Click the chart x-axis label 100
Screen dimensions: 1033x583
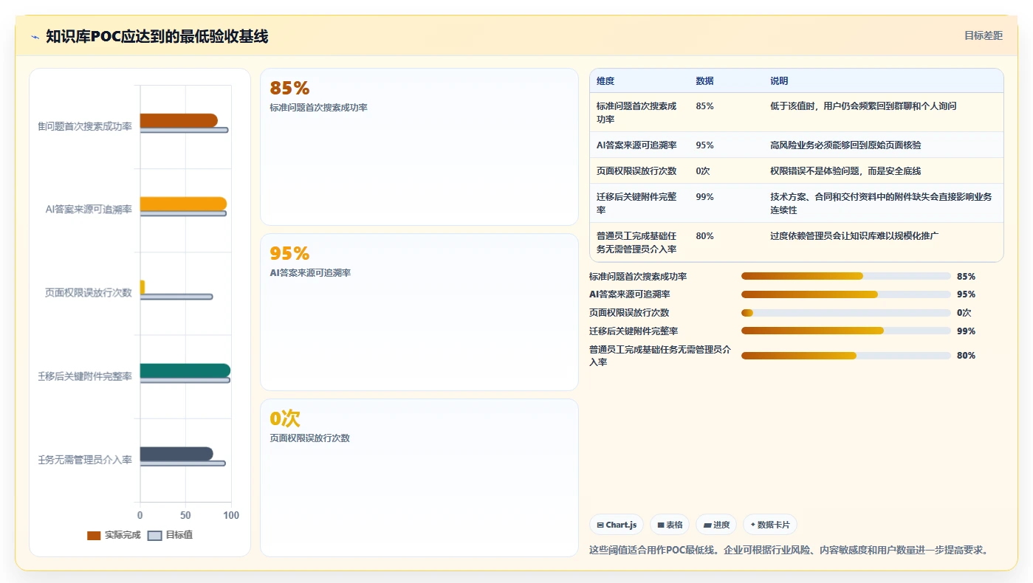point(231,516)
